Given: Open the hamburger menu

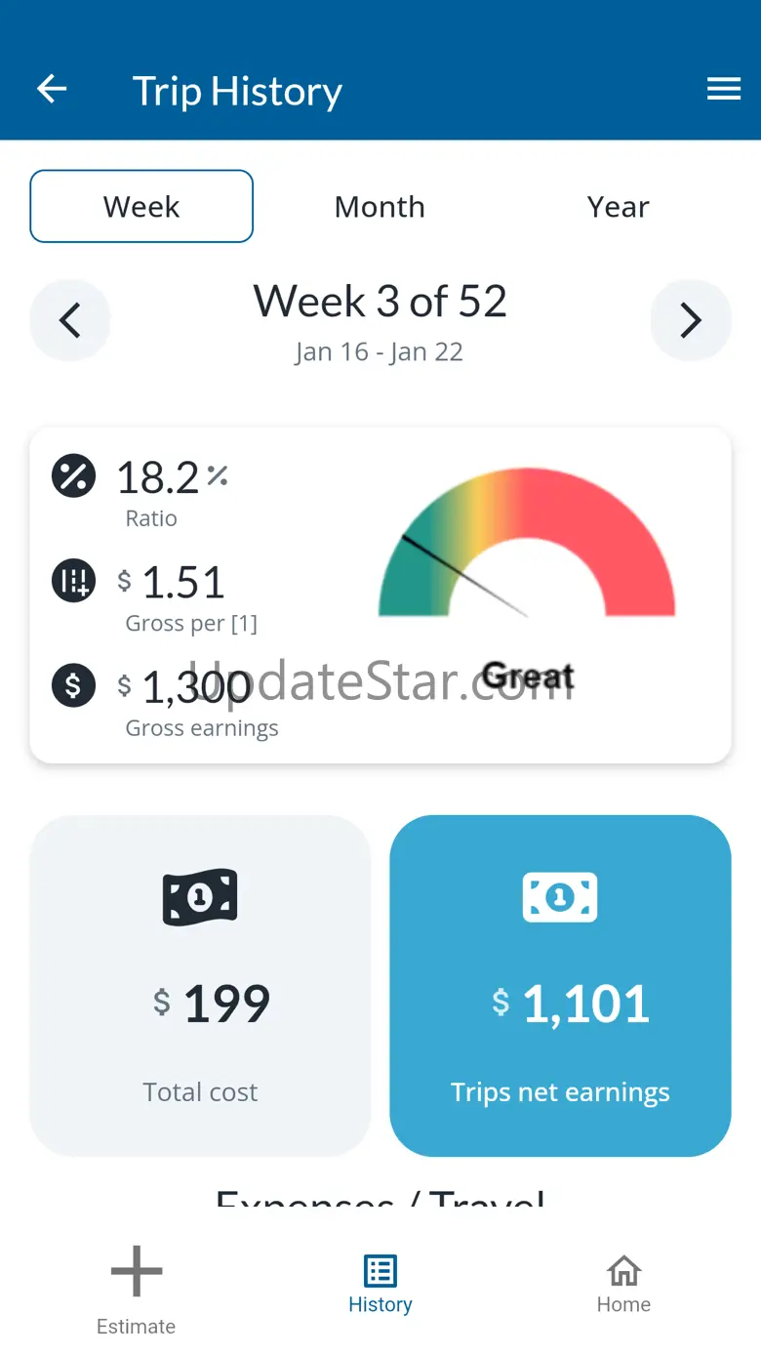Looking at the screenshot, I should coord(724,90).
